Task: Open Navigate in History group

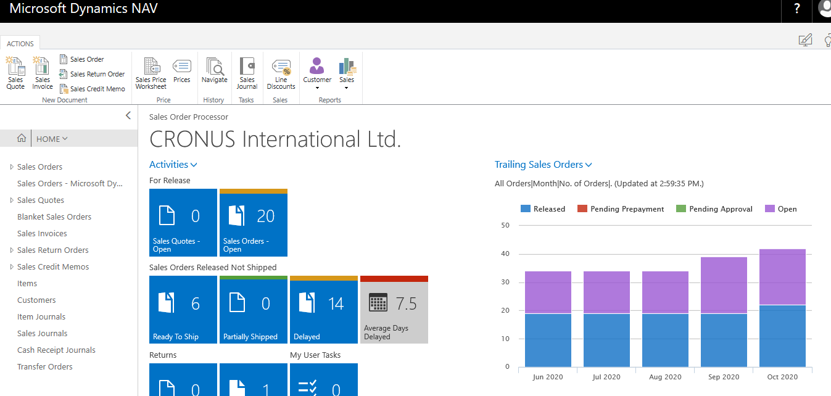Action: [215, 71]
